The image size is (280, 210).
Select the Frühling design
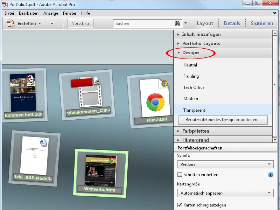click(x=223, y=76)
